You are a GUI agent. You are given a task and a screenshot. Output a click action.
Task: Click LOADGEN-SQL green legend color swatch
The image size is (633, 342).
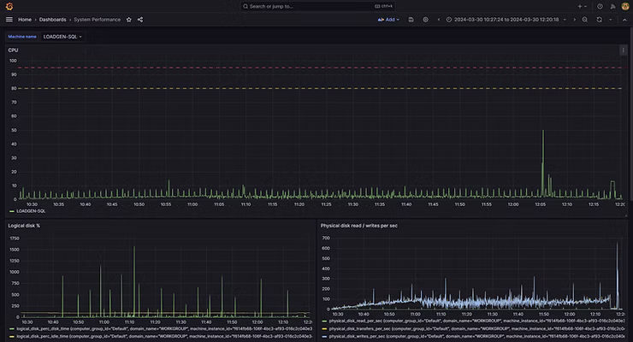(12, 211)
